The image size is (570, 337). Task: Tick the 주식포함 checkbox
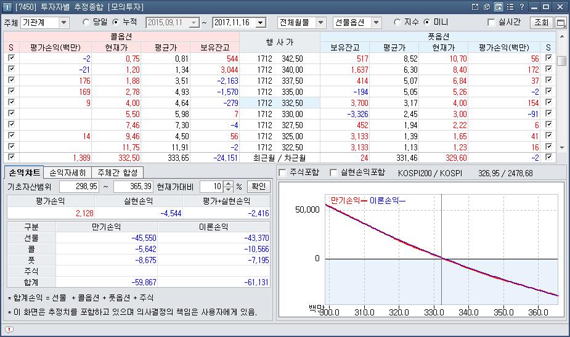[282, 173]
